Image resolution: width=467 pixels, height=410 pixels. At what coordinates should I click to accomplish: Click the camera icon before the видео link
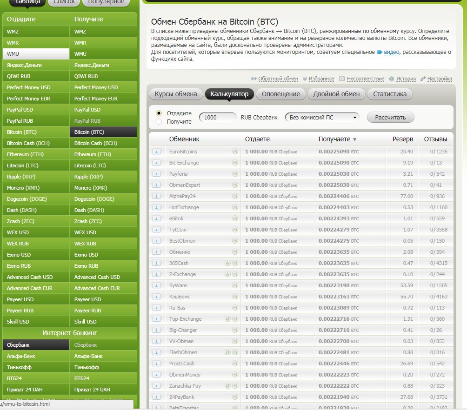click(380, 52)
